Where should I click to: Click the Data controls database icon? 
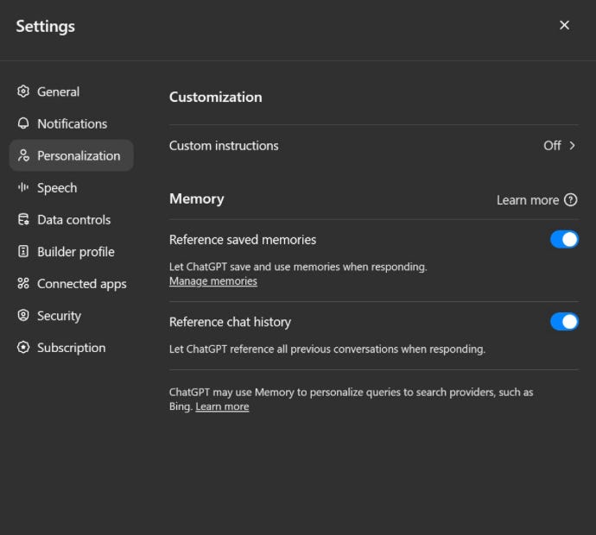[x=23, y=219]
